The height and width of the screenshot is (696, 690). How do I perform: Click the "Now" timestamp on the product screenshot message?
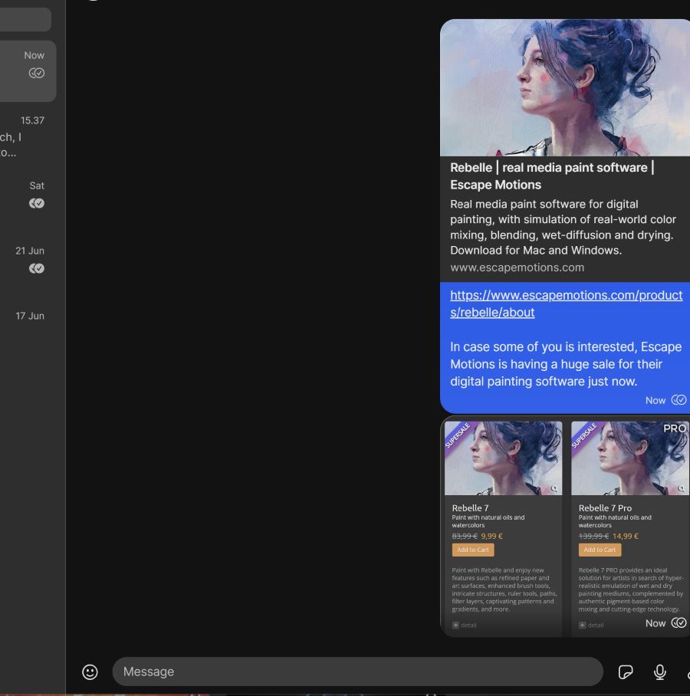[x=655, y=623]
